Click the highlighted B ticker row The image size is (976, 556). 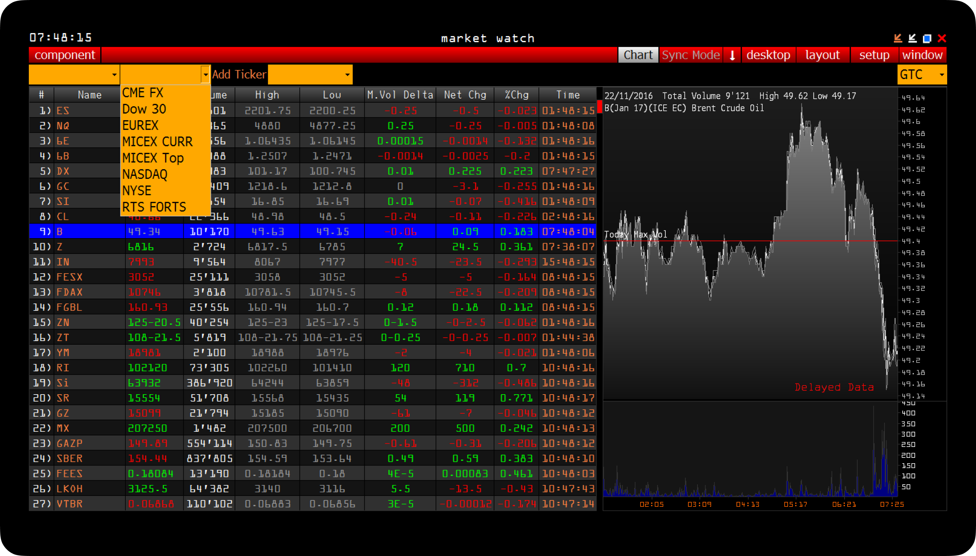(x=312, y=231)
